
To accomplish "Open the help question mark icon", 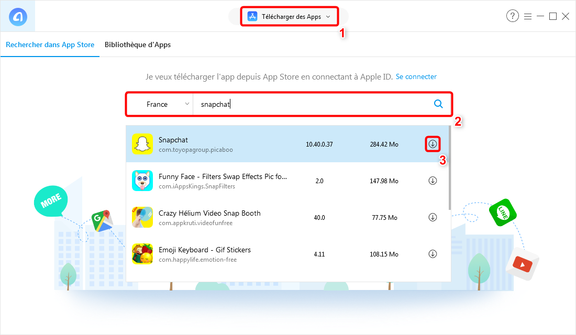I will point(513,16).
